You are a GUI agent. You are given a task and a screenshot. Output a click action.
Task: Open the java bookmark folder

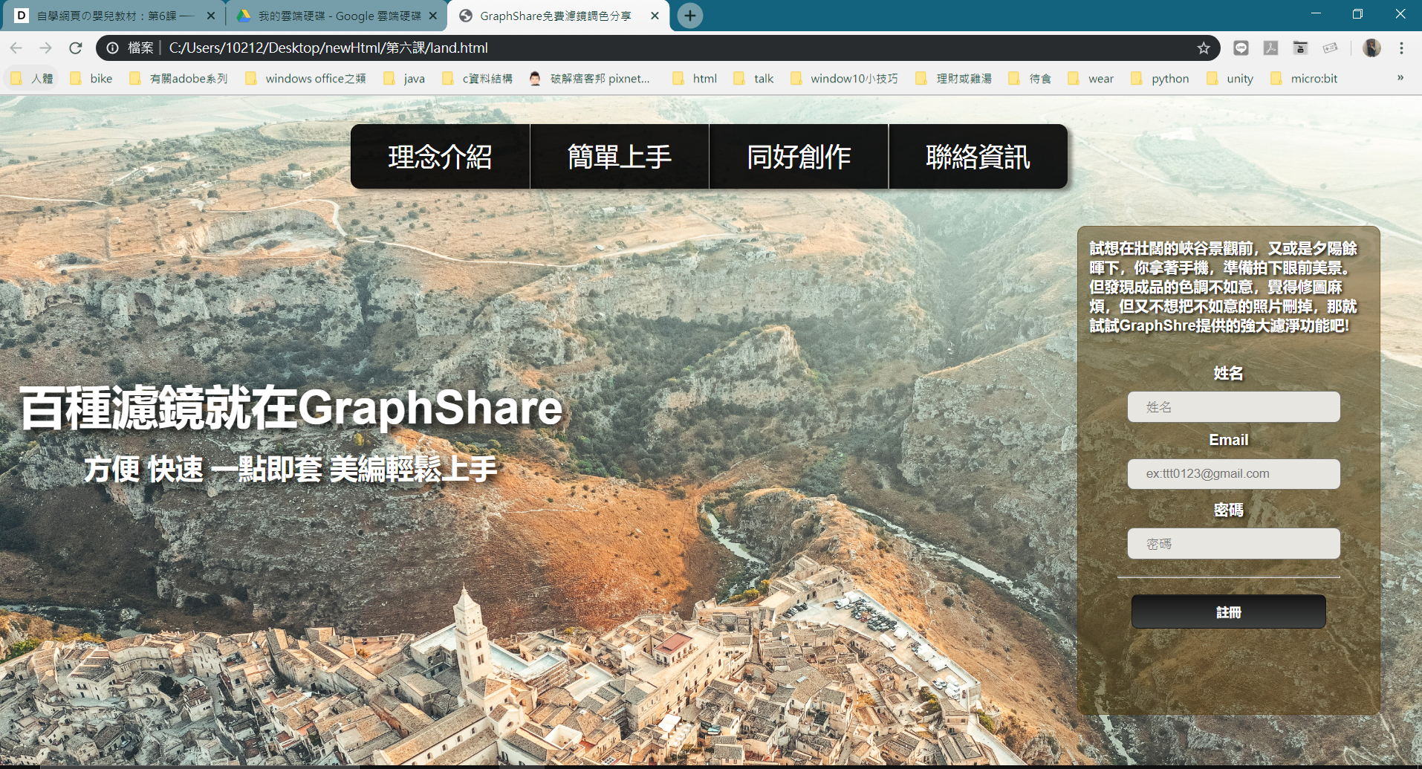tap(405, 79)
